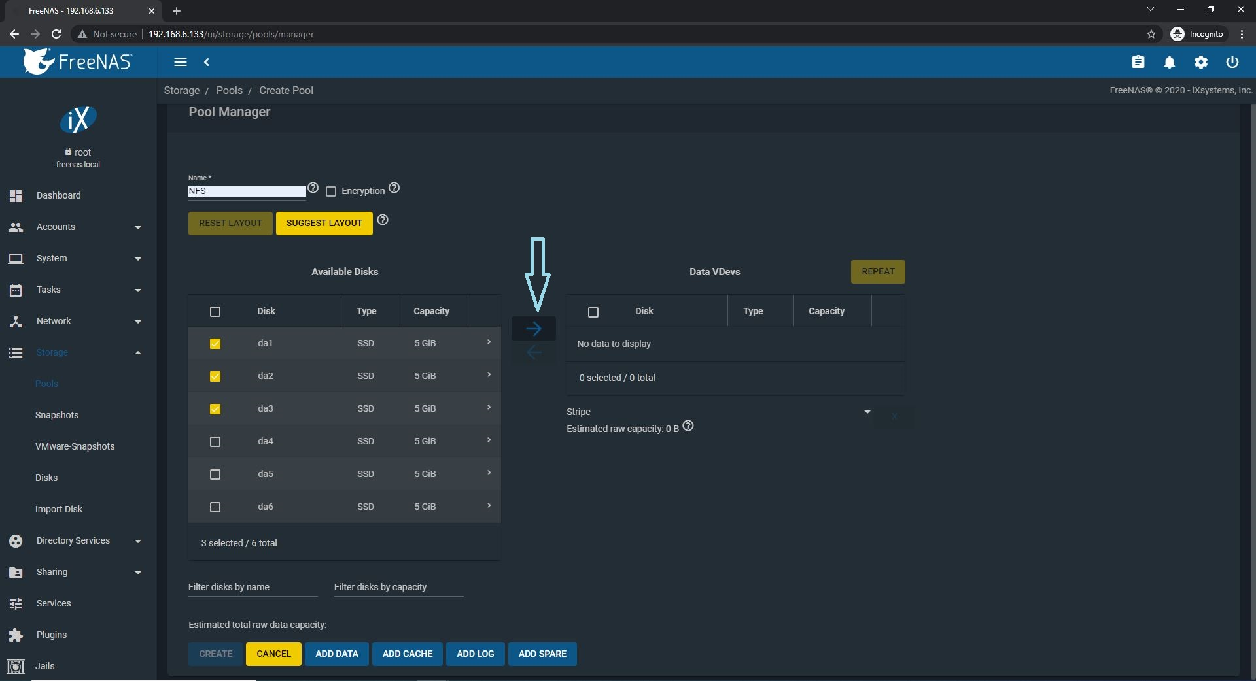Toggle select-all checkbox in Data VDevs
The image size is (1256, 681).
point(593,312)
